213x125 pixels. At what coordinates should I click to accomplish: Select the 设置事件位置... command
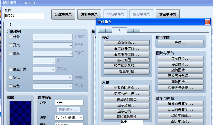coord(127,54)
